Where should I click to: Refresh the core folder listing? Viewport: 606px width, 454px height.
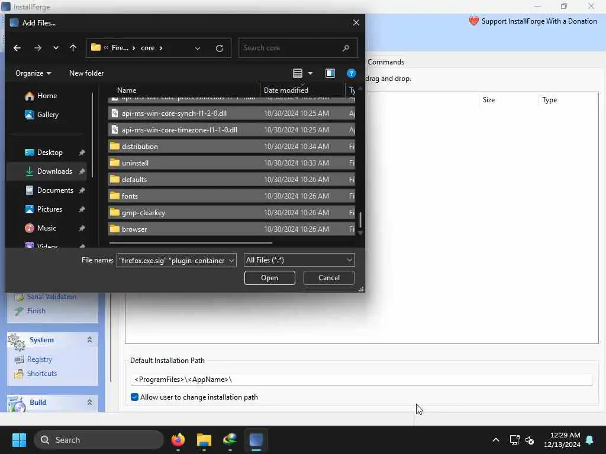tap(219, 48)
